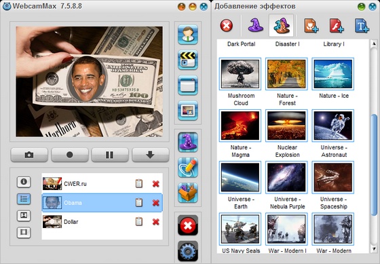
Task: Click the add Flash effect icon
Action: pyautogui.click(x=337, y=26)
